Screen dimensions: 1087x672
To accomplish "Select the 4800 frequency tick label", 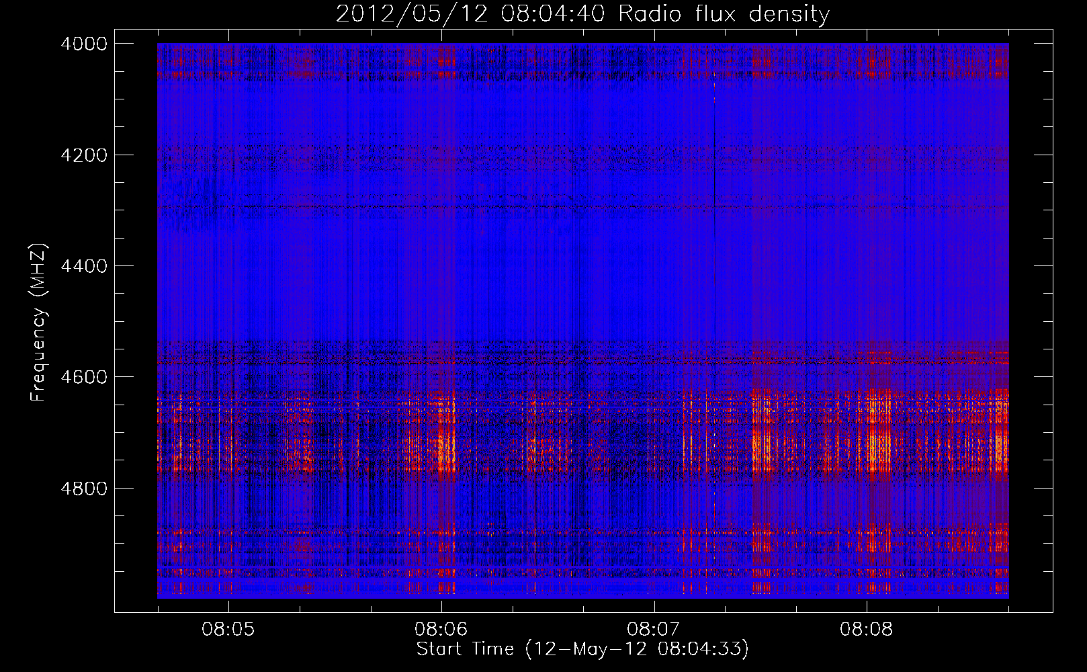I will pyautogui.click(x=84, y=488).
